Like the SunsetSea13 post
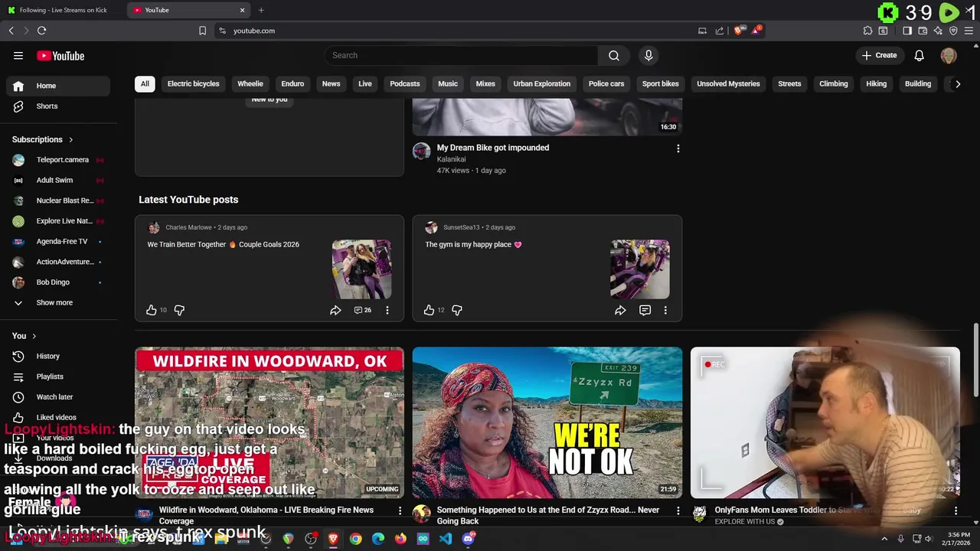 click(x=429, y=310)
